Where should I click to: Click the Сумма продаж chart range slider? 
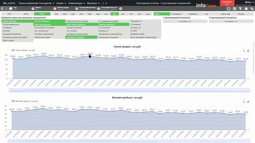click(129, 90)
